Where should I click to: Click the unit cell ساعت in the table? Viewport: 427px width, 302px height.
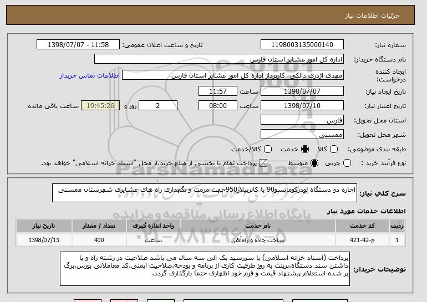153,240
